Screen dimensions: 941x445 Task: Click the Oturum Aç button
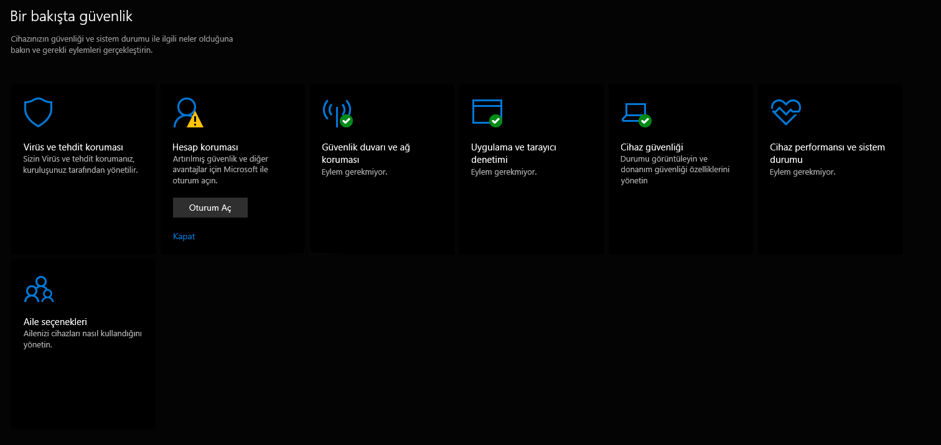tap(210, 208)
